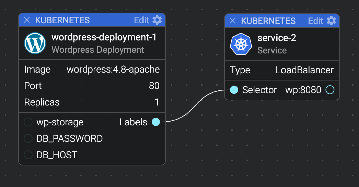Viewport: 359px width, 187px height.
Task: Close the wordpress-deployment-1 node with X
Action: click(27, 20)
